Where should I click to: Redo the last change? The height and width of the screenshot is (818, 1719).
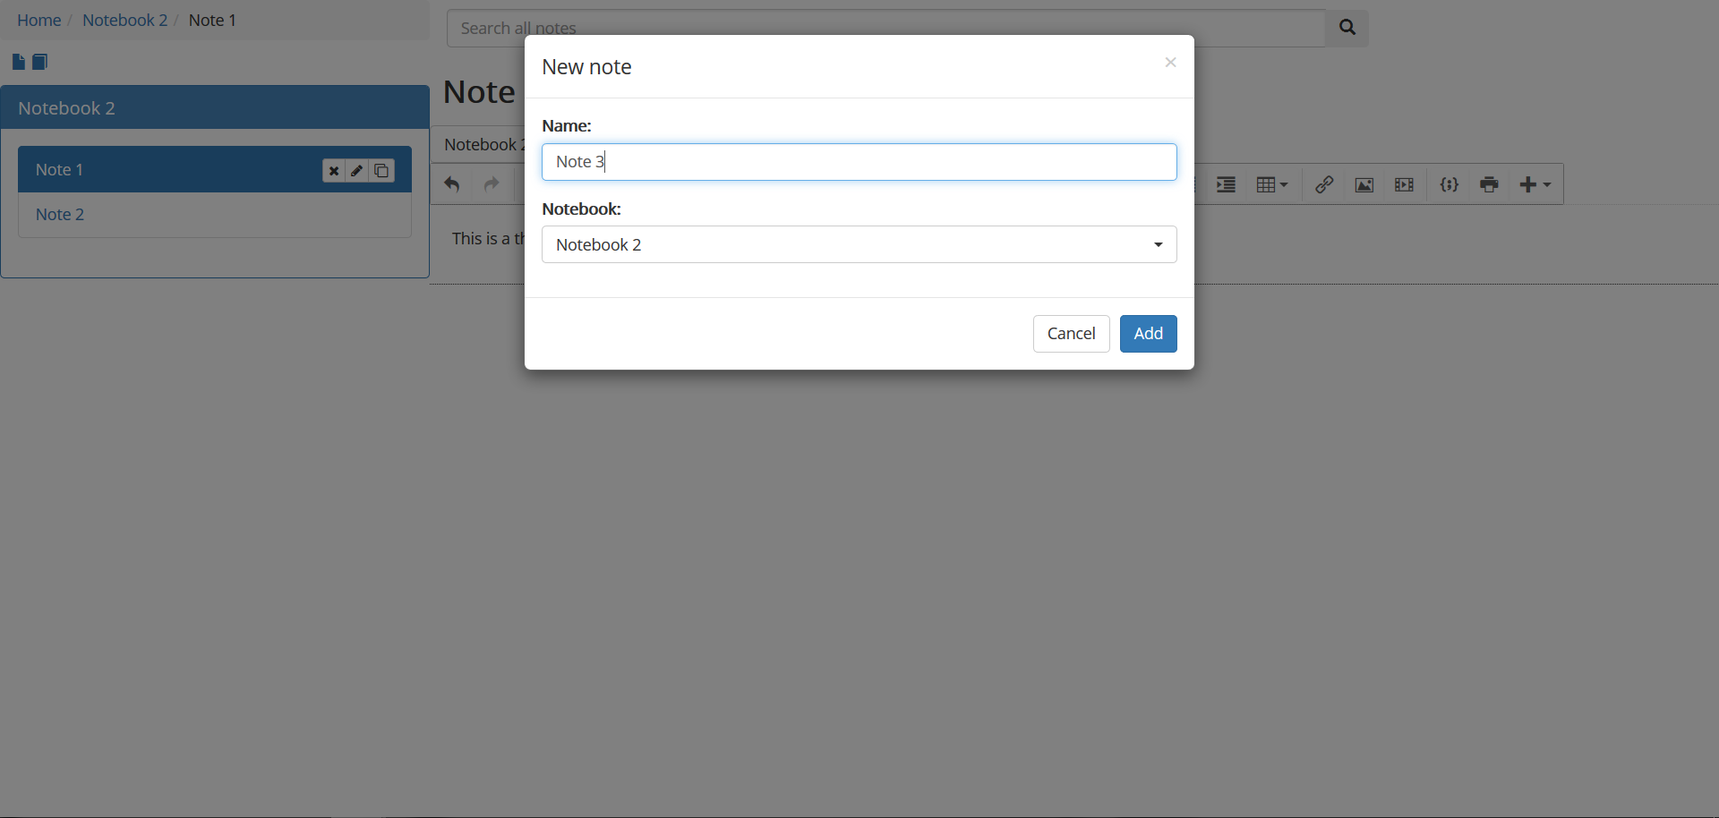tap(492, 184)
